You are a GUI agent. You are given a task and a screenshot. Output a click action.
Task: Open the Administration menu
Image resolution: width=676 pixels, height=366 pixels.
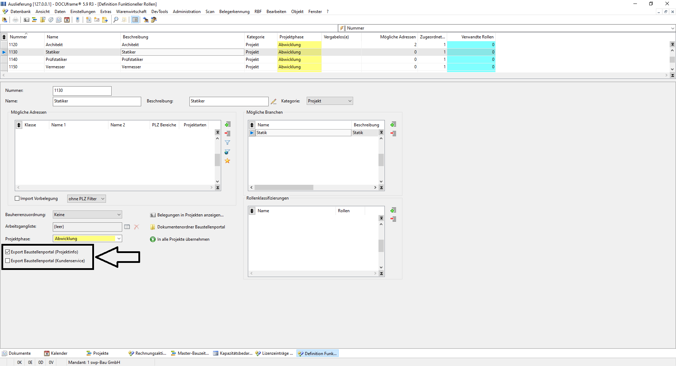187,12
